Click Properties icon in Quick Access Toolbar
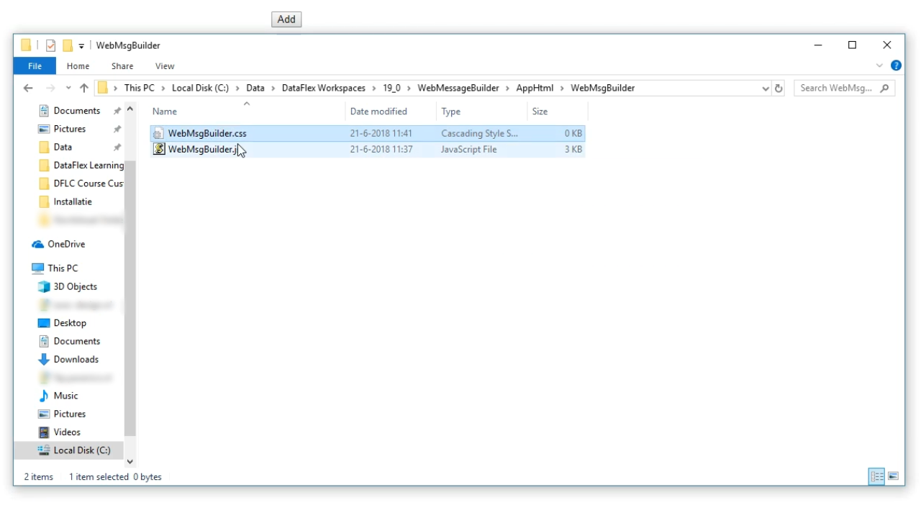The image size is (921, 518). (50, 45)
